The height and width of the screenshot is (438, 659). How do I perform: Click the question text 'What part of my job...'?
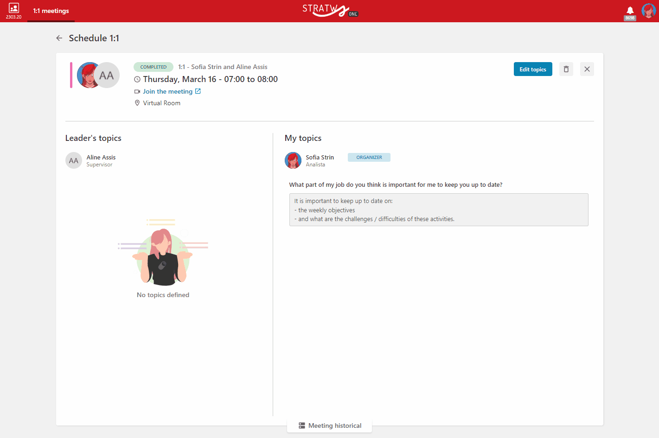pos(396,184)
